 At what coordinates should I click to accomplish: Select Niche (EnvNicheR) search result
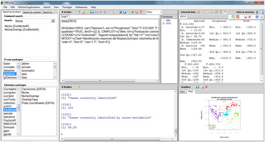click(17, 26)
